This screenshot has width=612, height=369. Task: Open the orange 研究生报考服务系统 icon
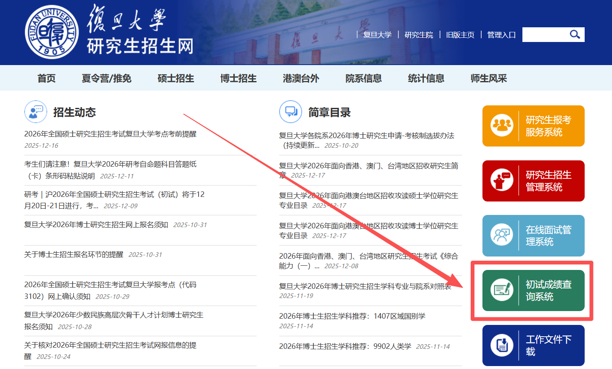(502, 126)
